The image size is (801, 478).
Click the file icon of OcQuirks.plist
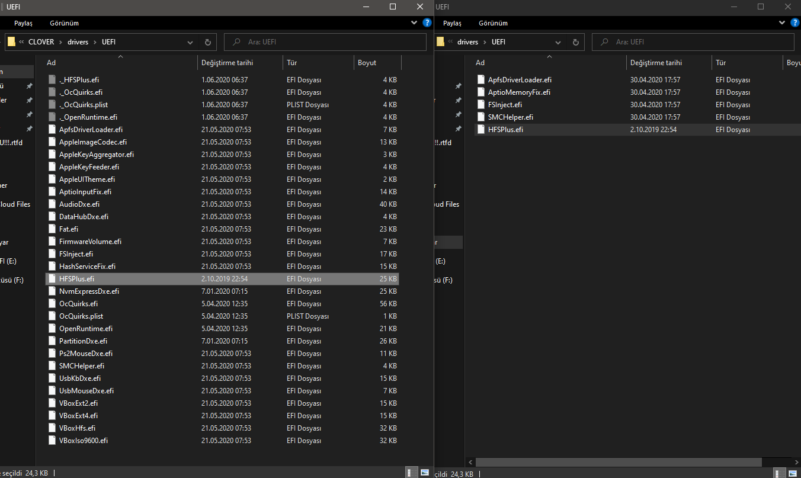pyautogui.click(x=52, y=316)
